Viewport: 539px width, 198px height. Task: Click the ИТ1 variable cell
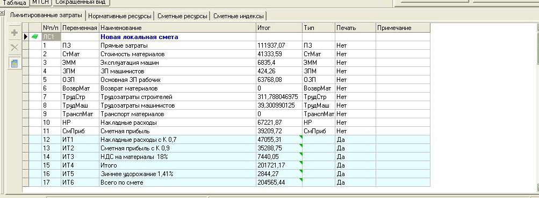pyautogui.click(x=80, y=140)
